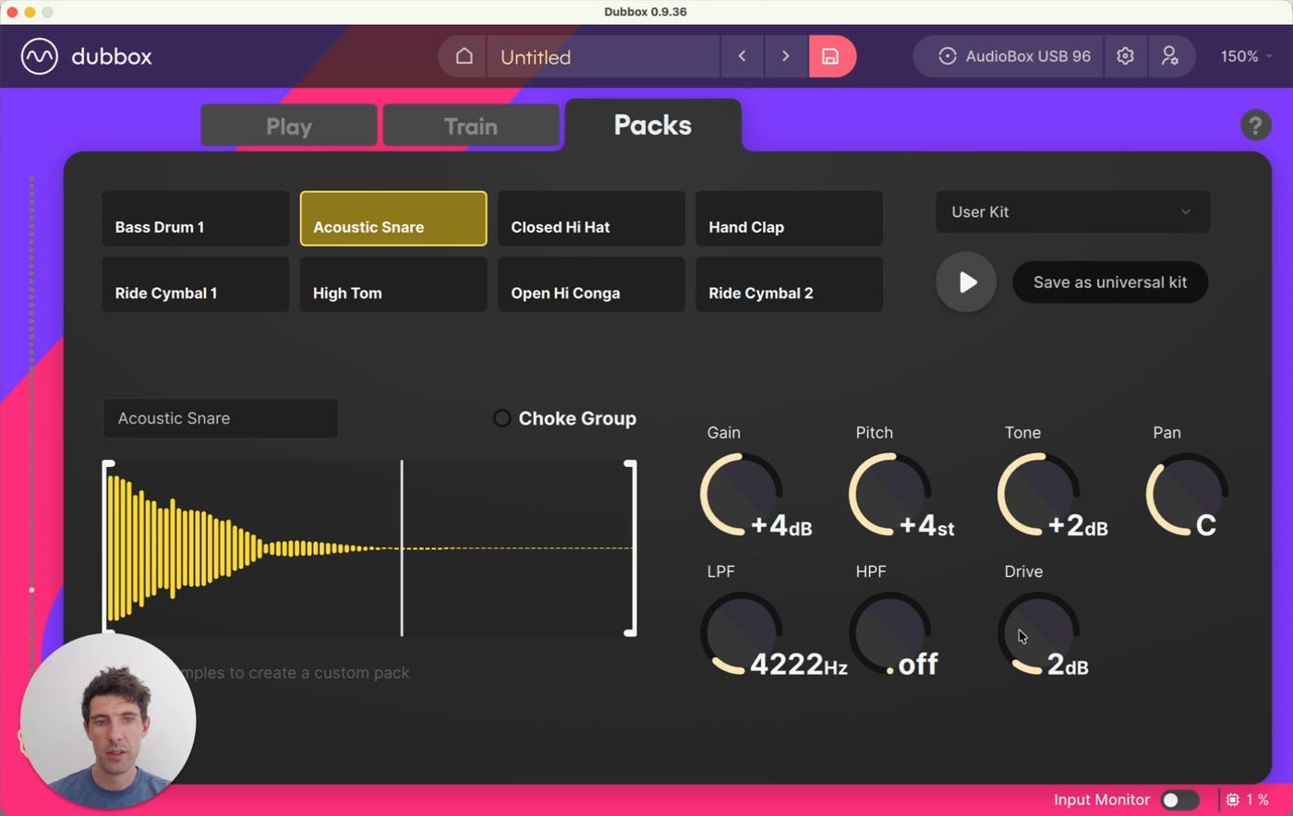Click the webcam video thumbnail
1293x816 pixels.
[108, 721]
